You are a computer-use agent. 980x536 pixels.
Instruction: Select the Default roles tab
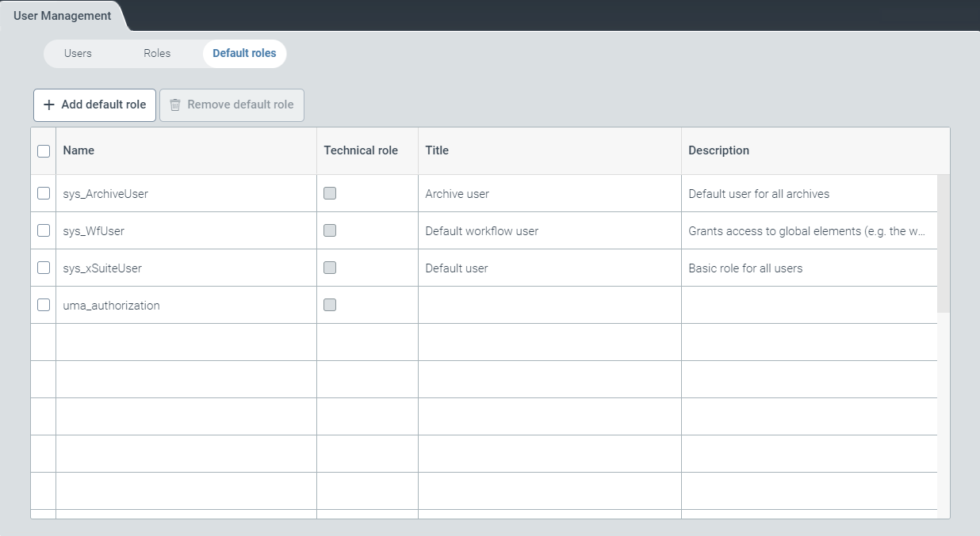pyautogui.click(x=244, y=54)
